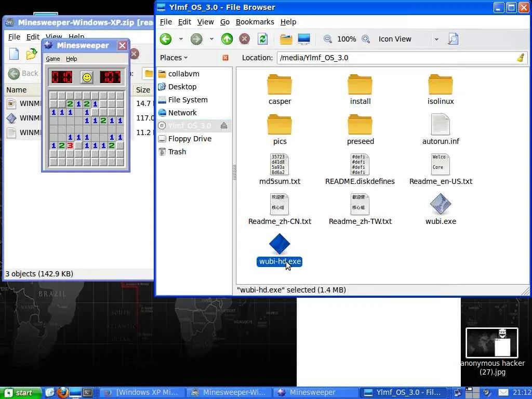Zoom in using the plus magnifier
This screenshot has height=399, width=532.
pyautogui.click(x=366, y=39)
